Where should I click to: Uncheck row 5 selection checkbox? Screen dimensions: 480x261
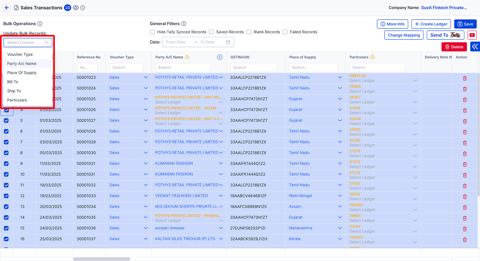[6, 121]
